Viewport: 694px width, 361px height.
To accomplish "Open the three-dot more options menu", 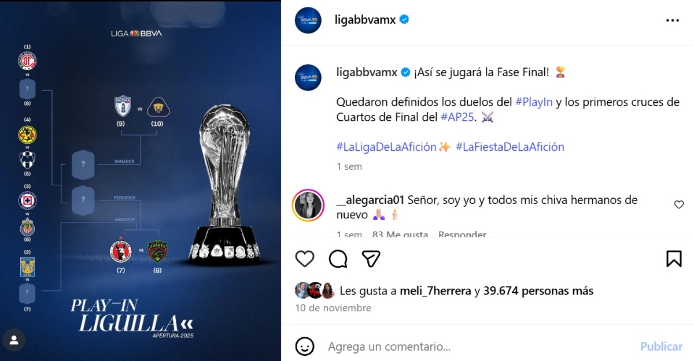I will tap(673, 20).
